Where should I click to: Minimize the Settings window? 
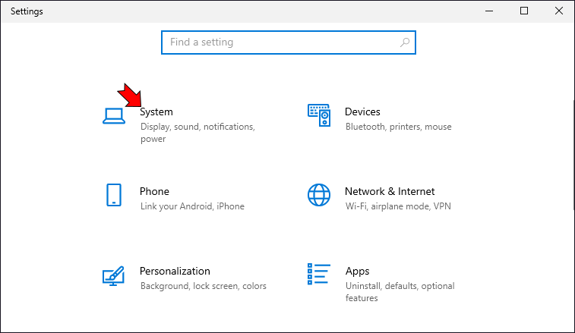[489, 11]
